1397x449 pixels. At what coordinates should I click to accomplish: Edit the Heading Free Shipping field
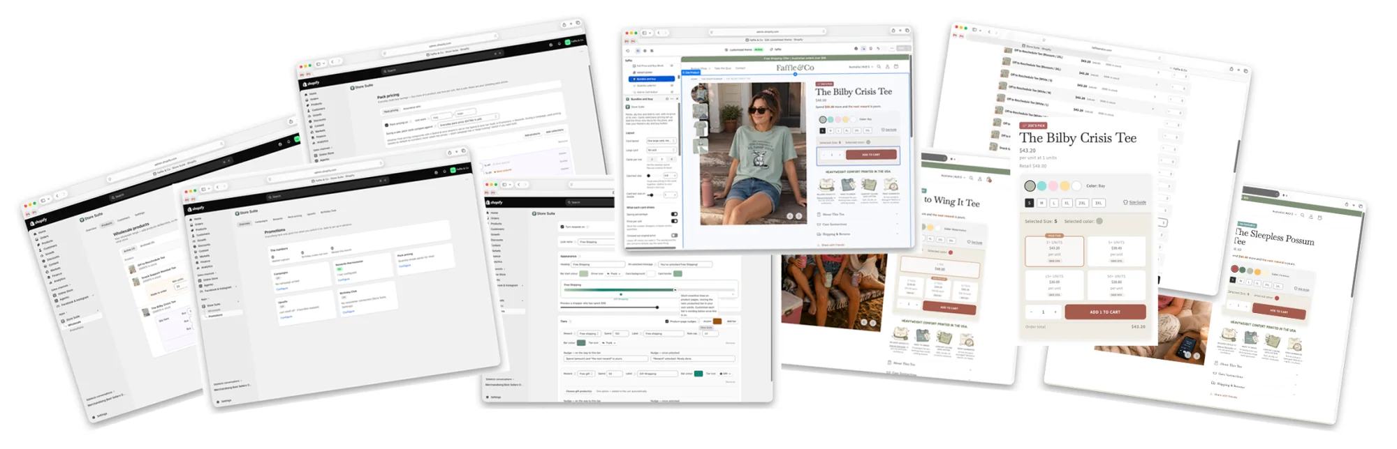click(599, 264)
